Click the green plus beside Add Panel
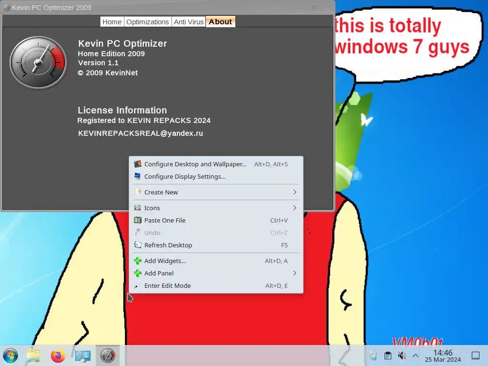This screenshot has height=366, width=488. click(x=138, y=273)
